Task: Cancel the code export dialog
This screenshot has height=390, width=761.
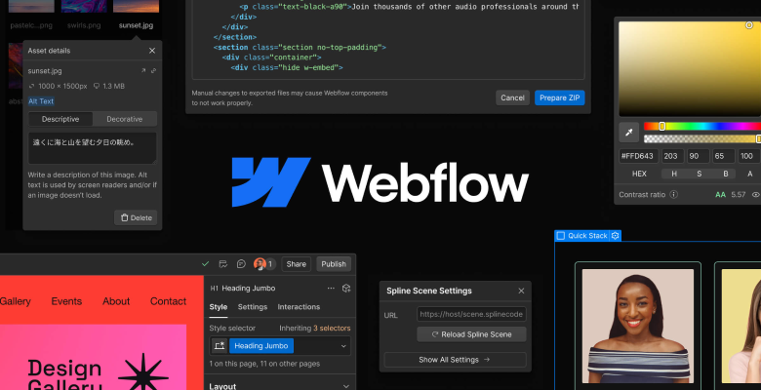Action: [512, 97]
